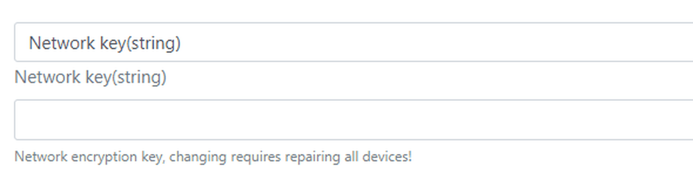Click the word 'changing' in the description

coord(198,157)
